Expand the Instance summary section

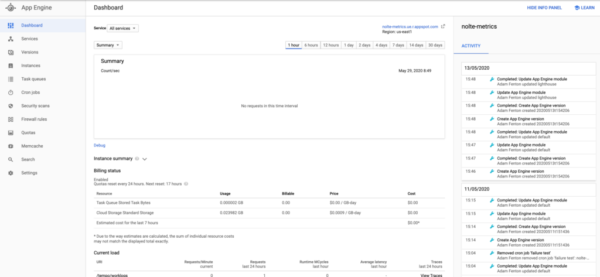pos(145,159)
